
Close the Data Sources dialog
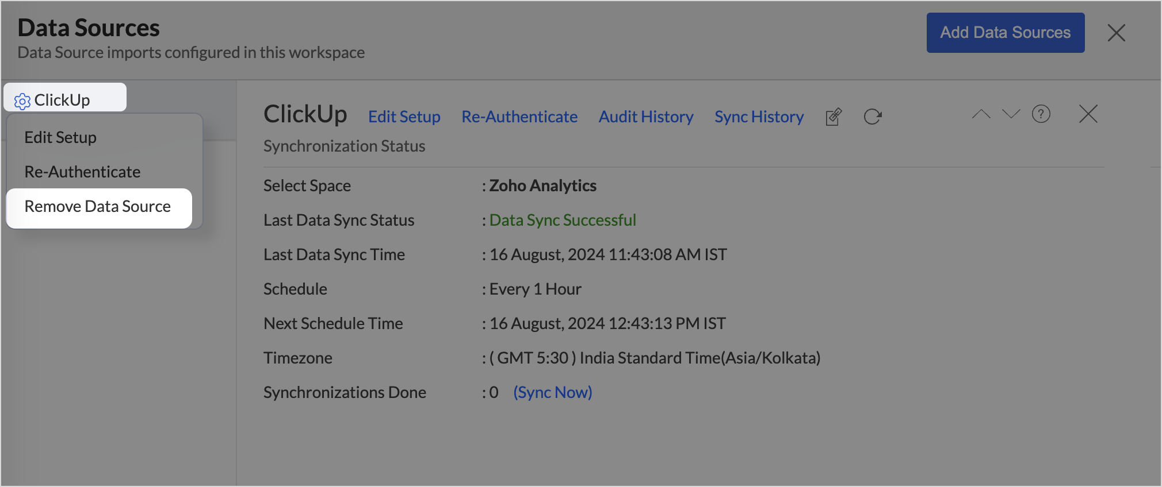[x=1116, y=33]
